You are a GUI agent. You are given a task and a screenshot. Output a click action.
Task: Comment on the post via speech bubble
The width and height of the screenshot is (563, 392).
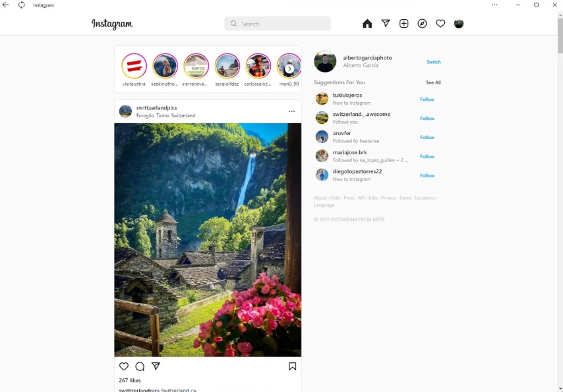pyautogui.click(x=140, y=366)
